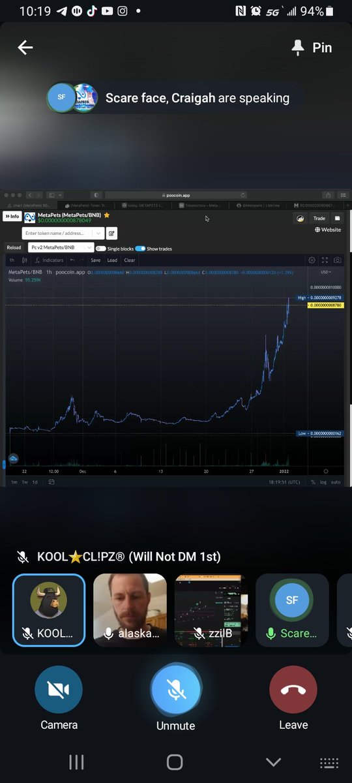The width and height of the screenshot is (352, 783).
Task: Toggle percent scale on chart
Action: click(x=313, y=482)
